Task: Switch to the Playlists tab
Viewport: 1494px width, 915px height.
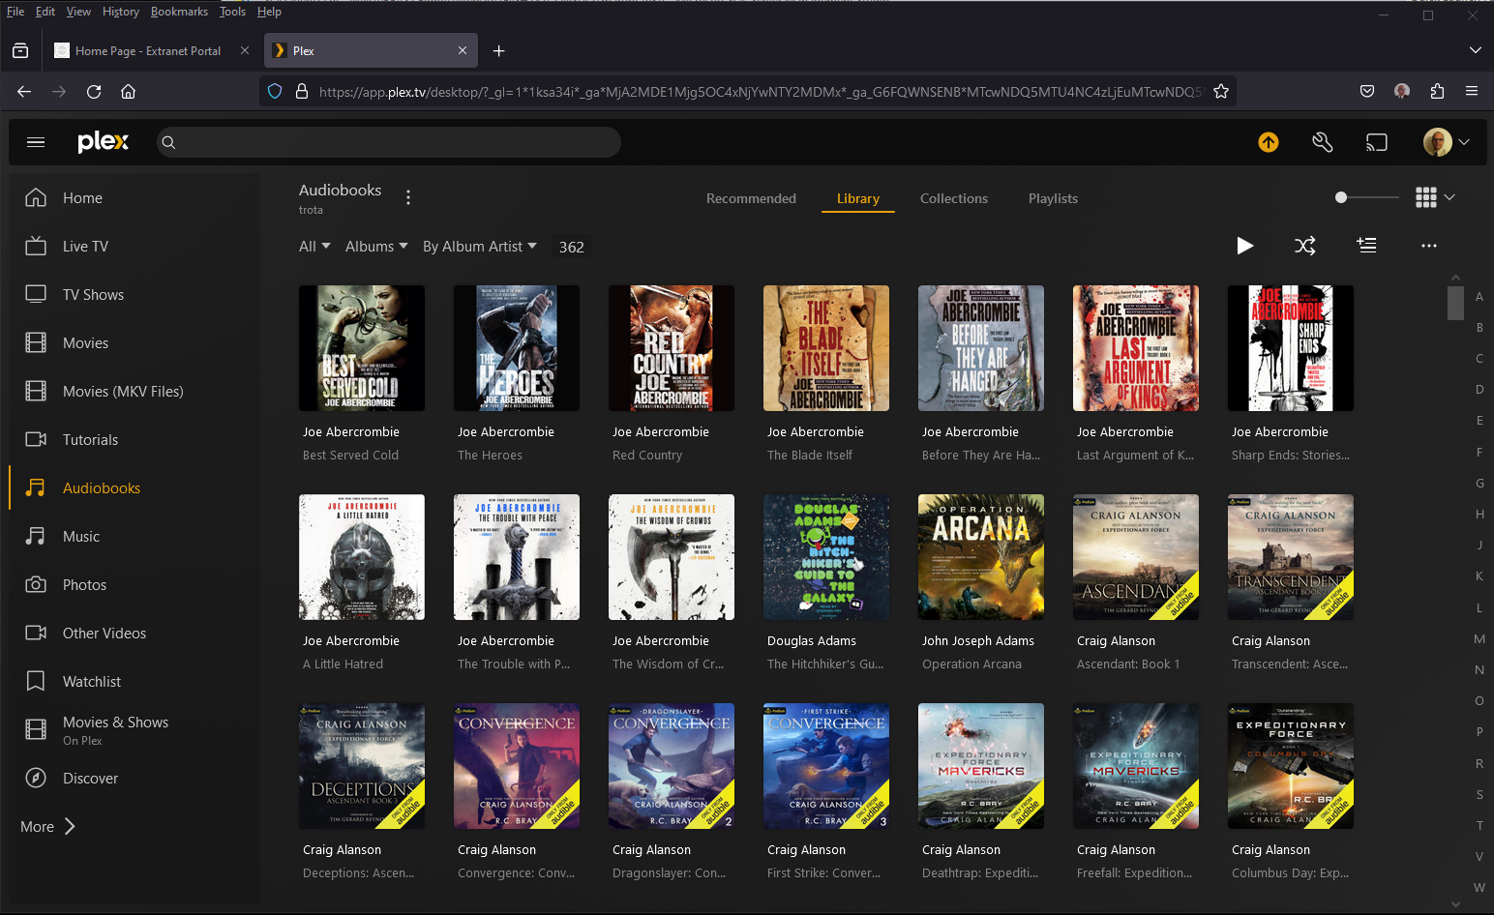Action: (1053, 198)
